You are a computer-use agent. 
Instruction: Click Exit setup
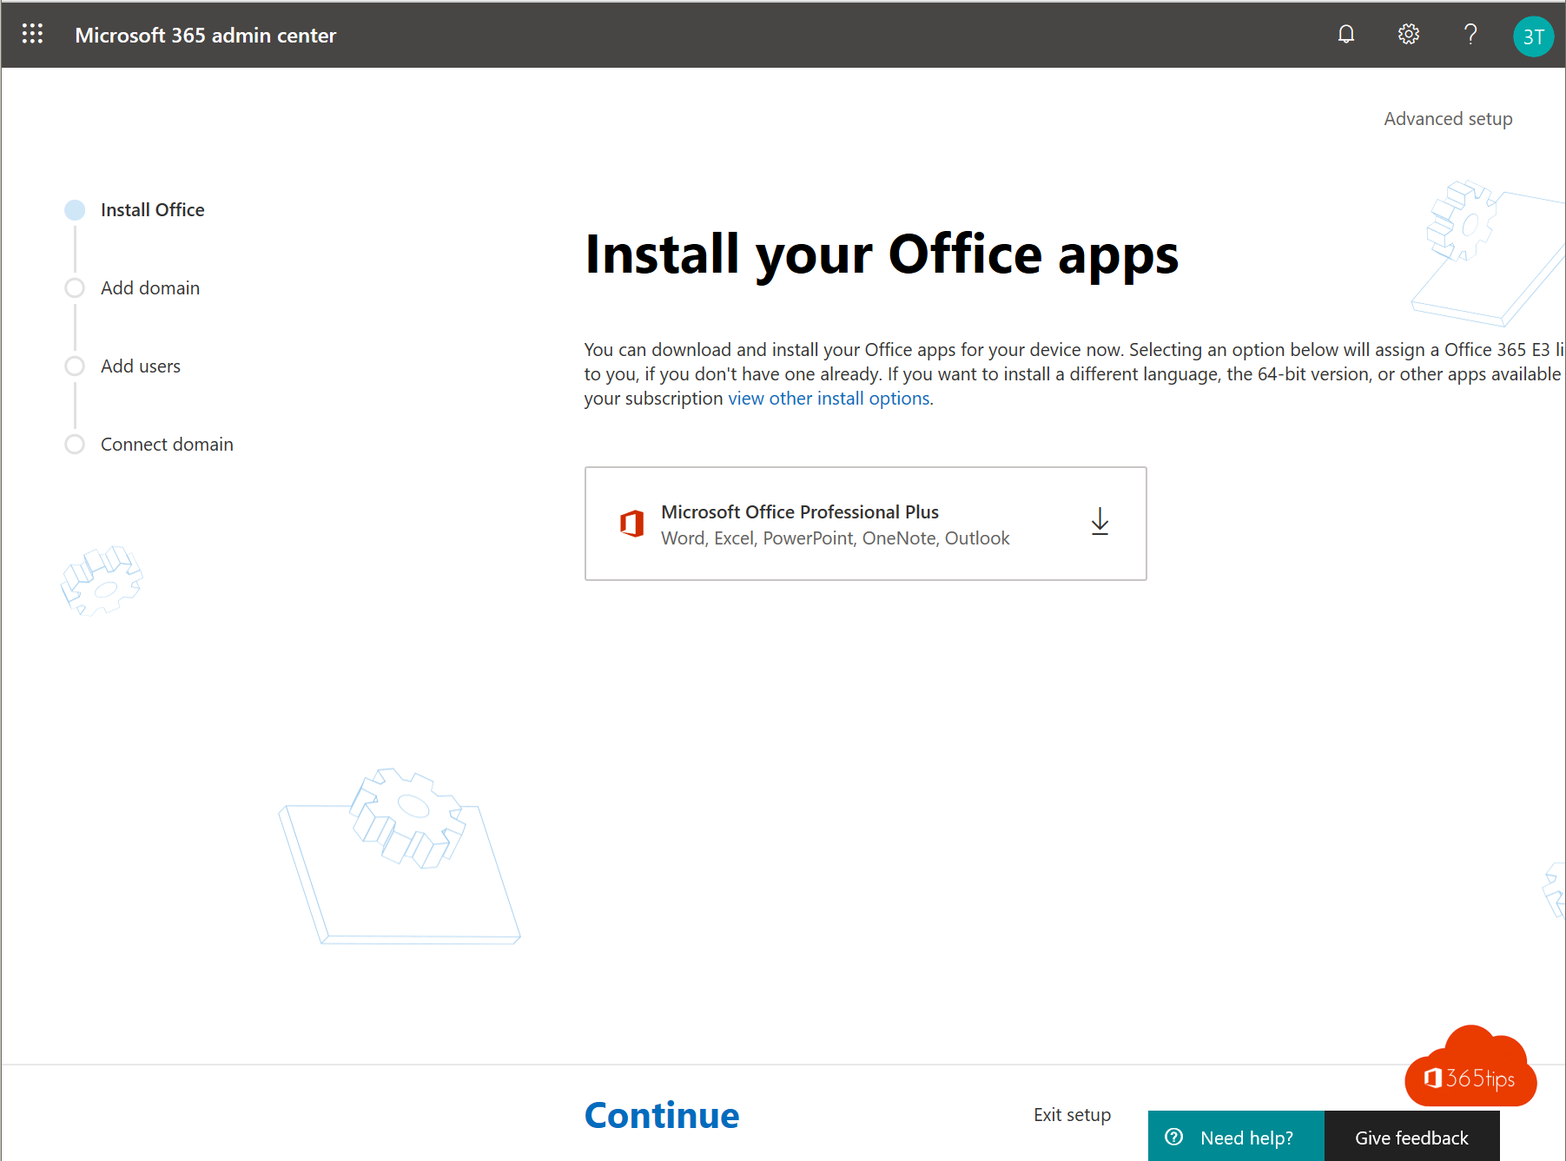(1072, 1115)
